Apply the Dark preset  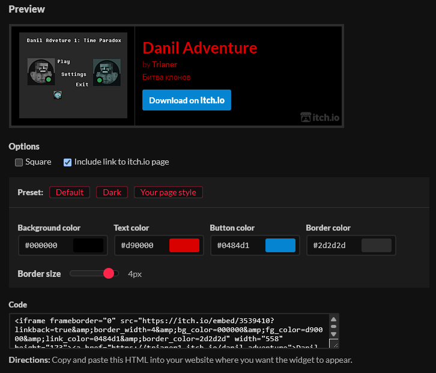112,192
